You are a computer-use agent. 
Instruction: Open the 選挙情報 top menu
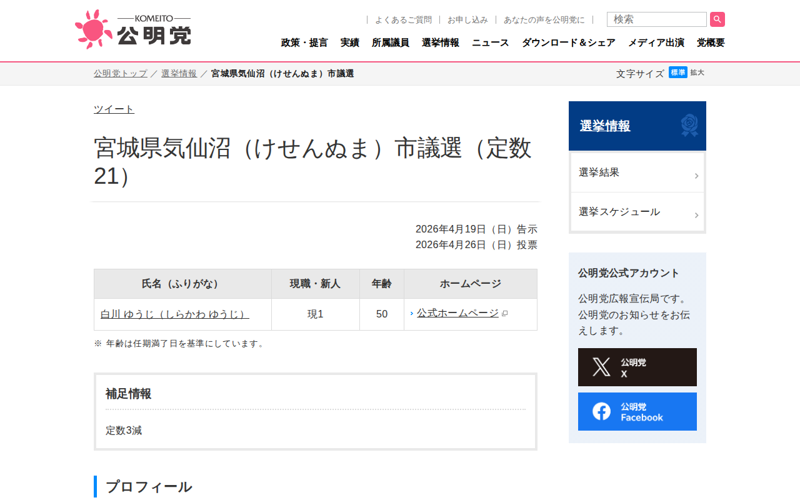[x=441, y=42]
